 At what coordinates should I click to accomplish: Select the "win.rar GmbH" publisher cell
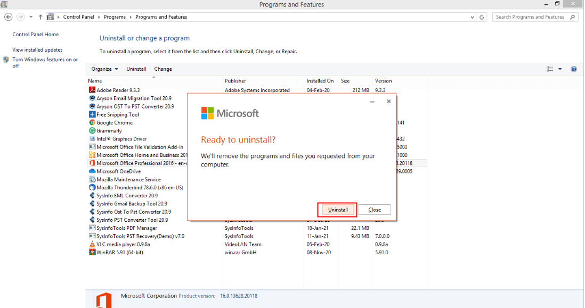[241, 253]
